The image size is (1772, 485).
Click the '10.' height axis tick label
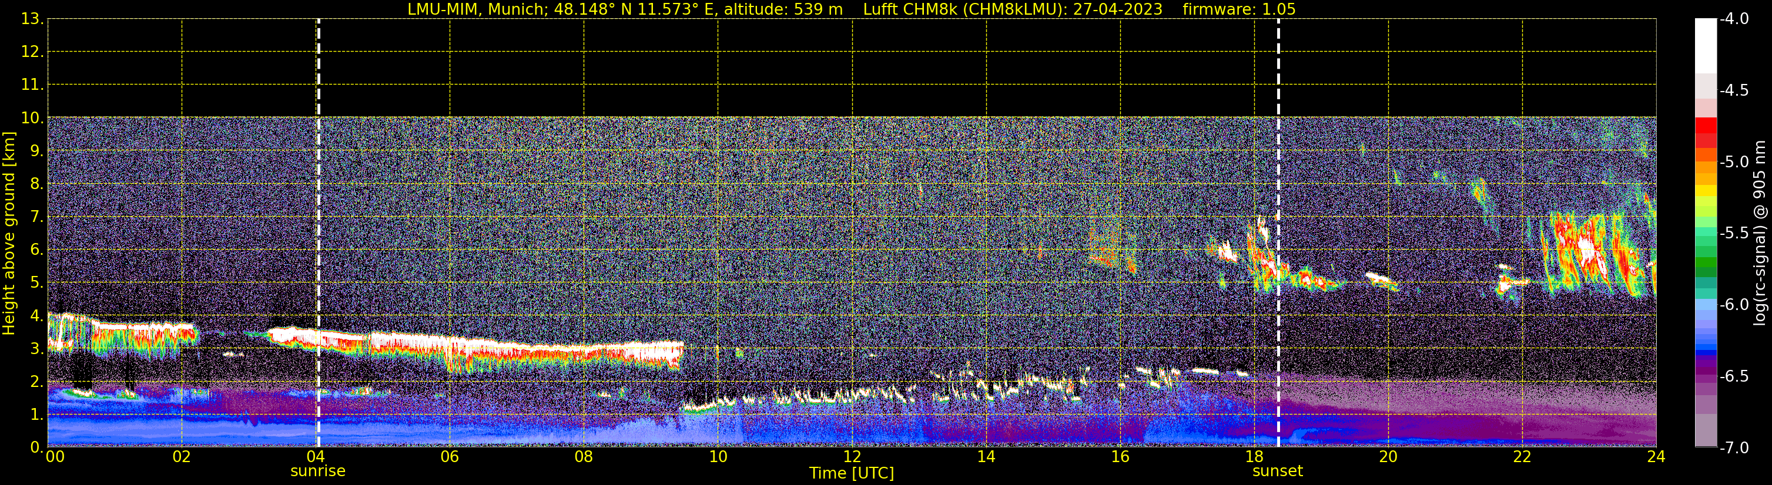[x=32, y=118]
